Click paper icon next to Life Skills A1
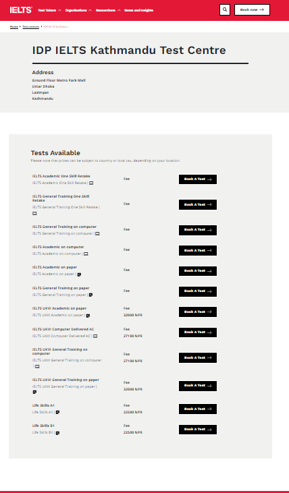 (57, 412)
